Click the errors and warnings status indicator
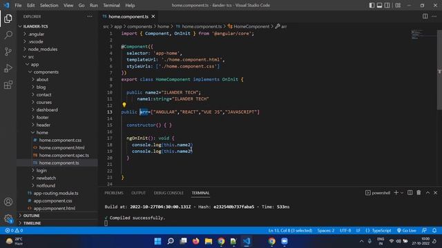This screenshot has width=442, height=248. coord(14,230)
